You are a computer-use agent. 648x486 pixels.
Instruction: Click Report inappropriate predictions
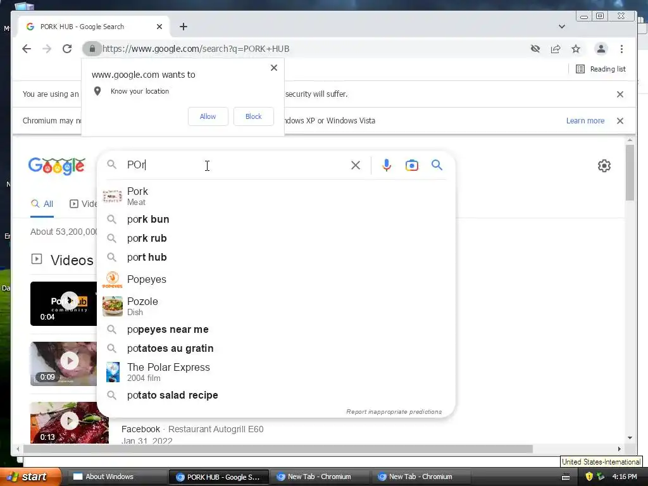point(394,411)
